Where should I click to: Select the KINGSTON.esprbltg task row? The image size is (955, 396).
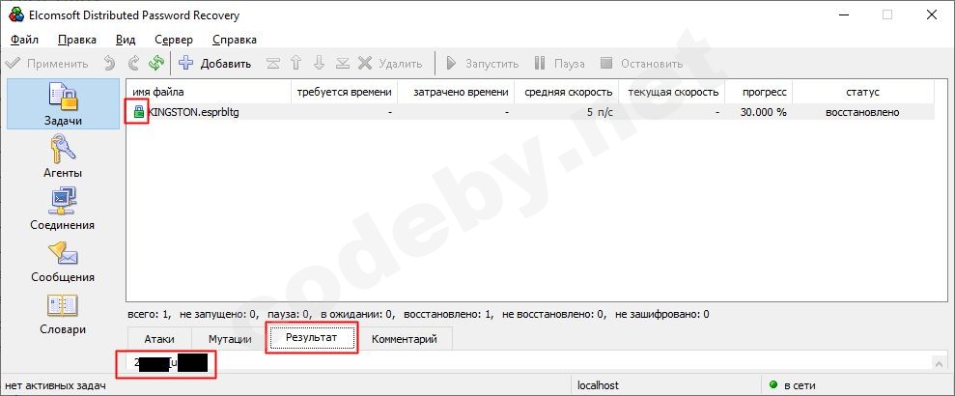tap(530, 112)
